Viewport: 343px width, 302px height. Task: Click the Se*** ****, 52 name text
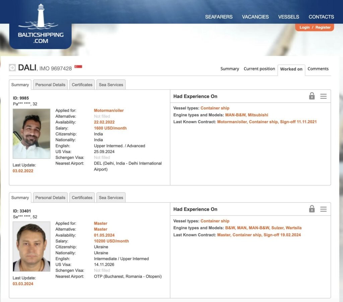tap(25, 217)
